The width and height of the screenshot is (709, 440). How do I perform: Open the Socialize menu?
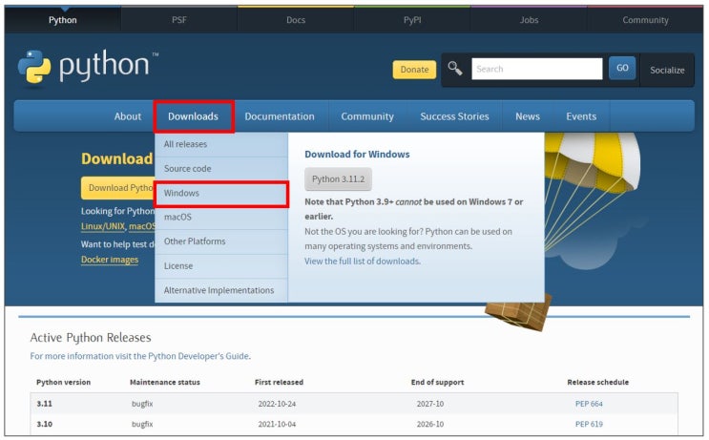(x=667, y=70)
